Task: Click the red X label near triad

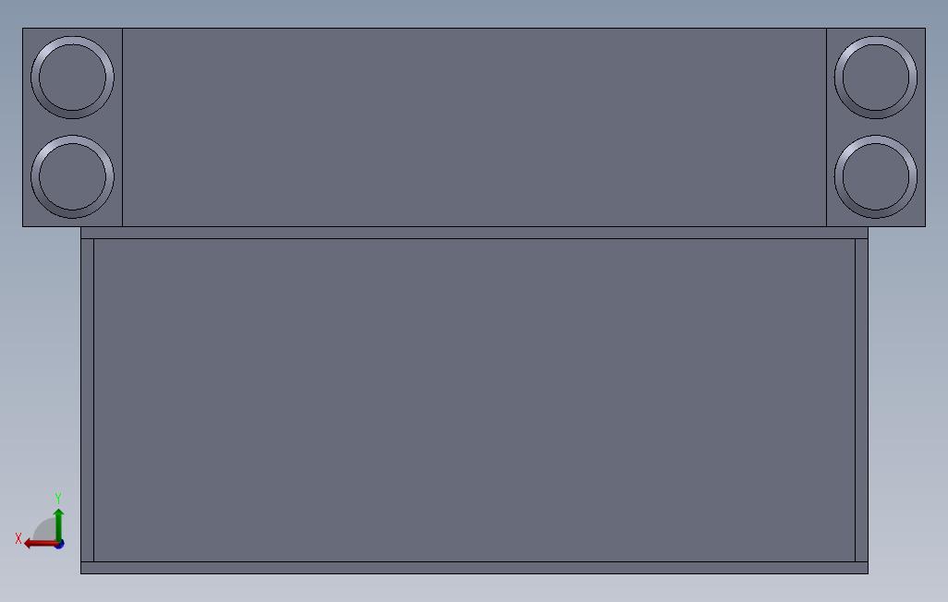Action: point(18,538)
